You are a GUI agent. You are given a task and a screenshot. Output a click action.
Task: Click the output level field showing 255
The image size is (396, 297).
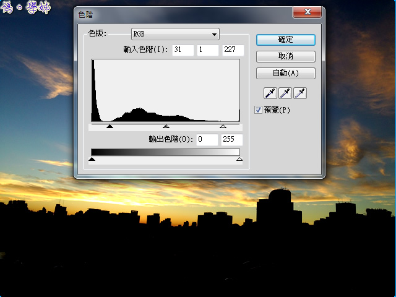[232, 140]
